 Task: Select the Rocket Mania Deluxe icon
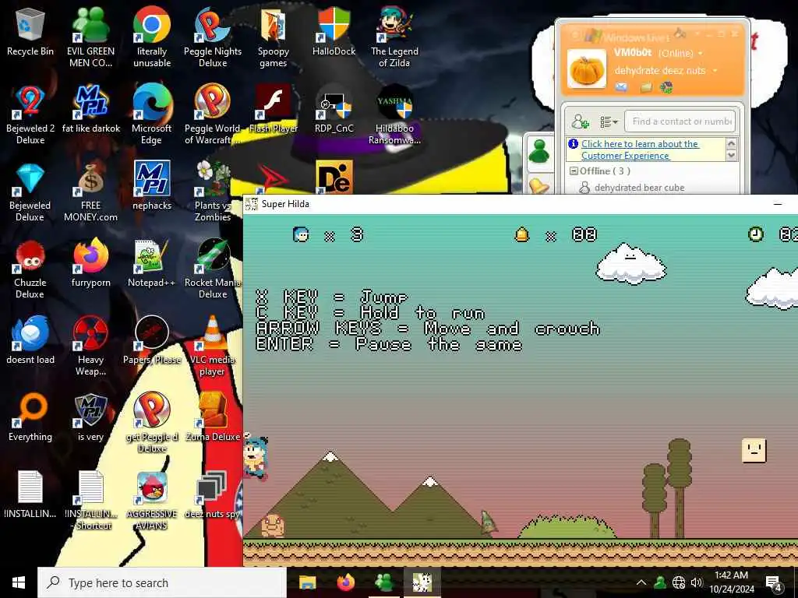[213, 269]
